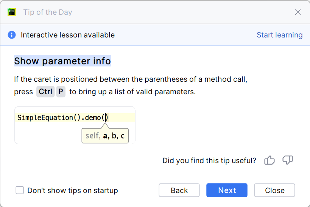
Task: Show the next tip with Next button
Action: (227, 190)
